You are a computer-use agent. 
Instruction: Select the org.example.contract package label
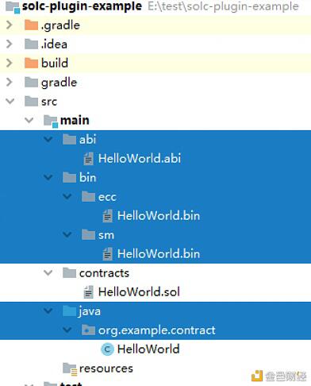click(x=157, y=330)
